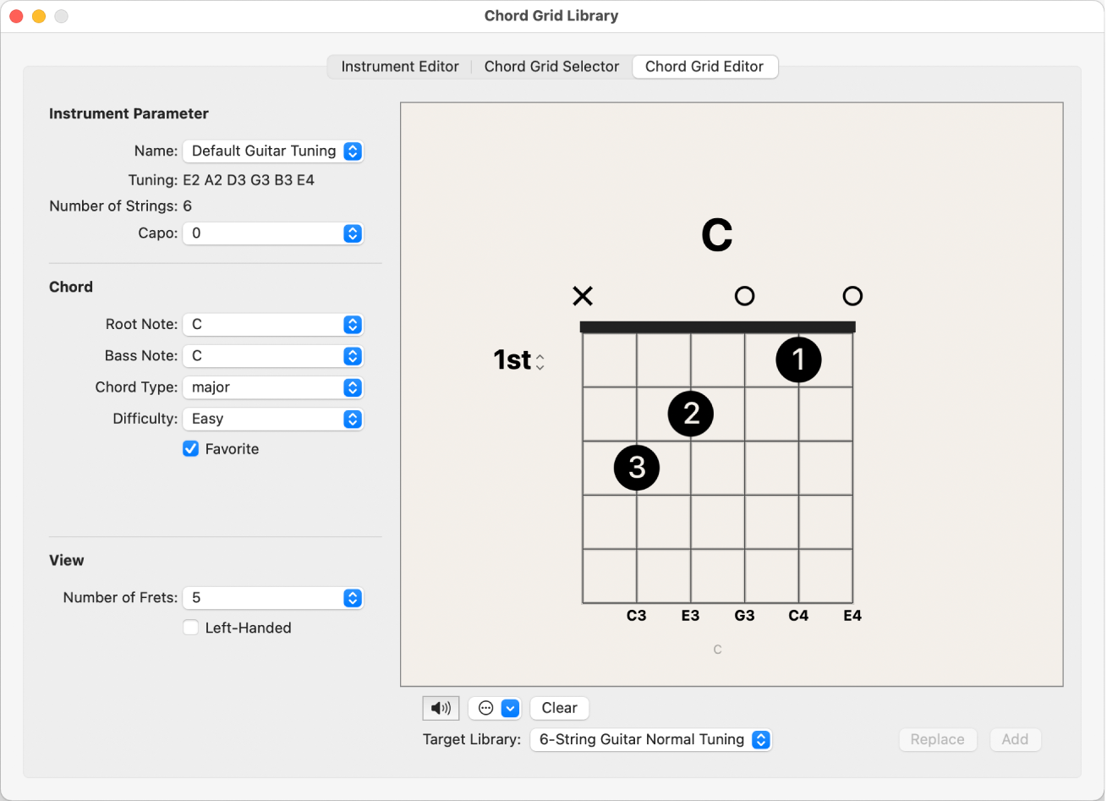This screenshot has height=801, width=1107.
Task: Uncheck the Favorite checkbox
Action: [x=190, y=448]
